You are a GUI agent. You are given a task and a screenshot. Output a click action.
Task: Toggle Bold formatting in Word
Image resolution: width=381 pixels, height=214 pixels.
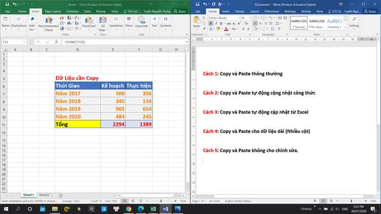click(x=211, y=23)
